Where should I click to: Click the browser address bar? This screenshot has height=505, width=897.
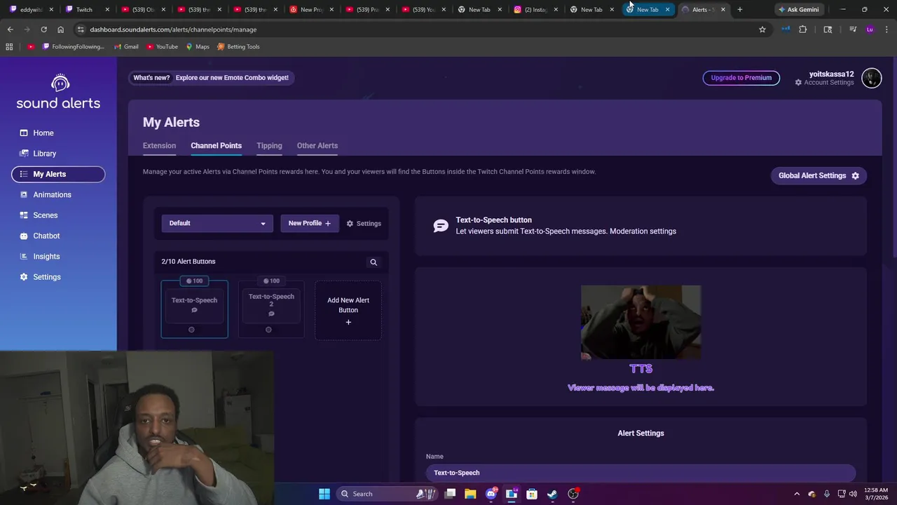[413, 29]
